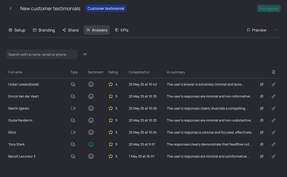Screen dimensions: 287x177
Task: Focus the name, email or phone search field
Action: (42, 55)
